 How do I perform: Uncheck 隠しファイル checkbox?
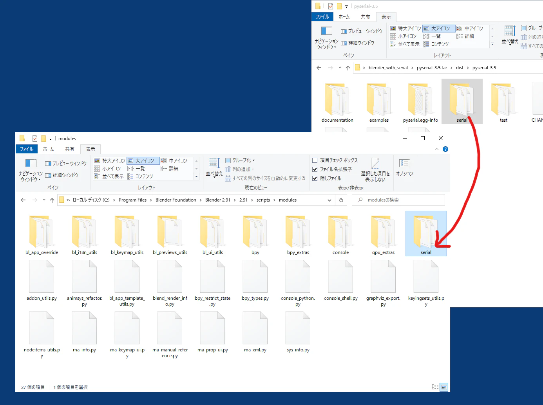[315, 178]
